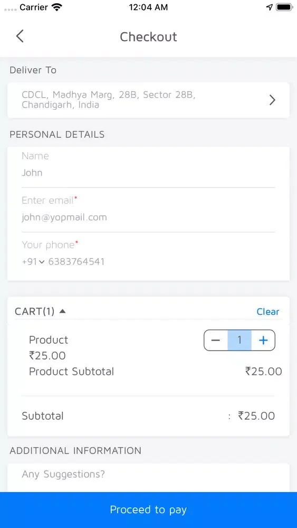Tap the CART(1) header label
The height and width of the screenshot is (528, 297).
click(34, 312)
